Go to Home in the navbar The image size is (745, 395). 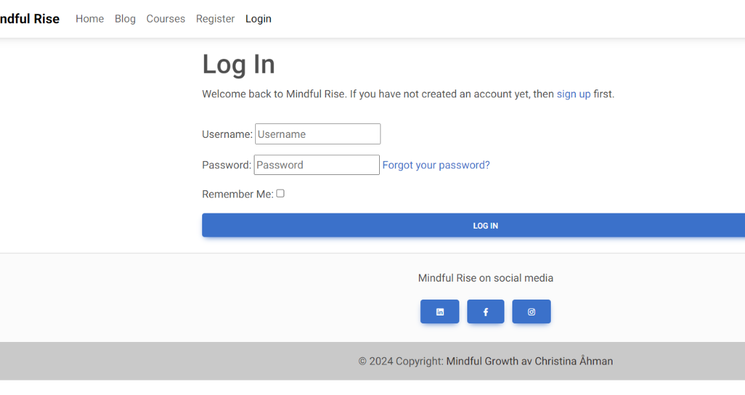tap(89, 19)
